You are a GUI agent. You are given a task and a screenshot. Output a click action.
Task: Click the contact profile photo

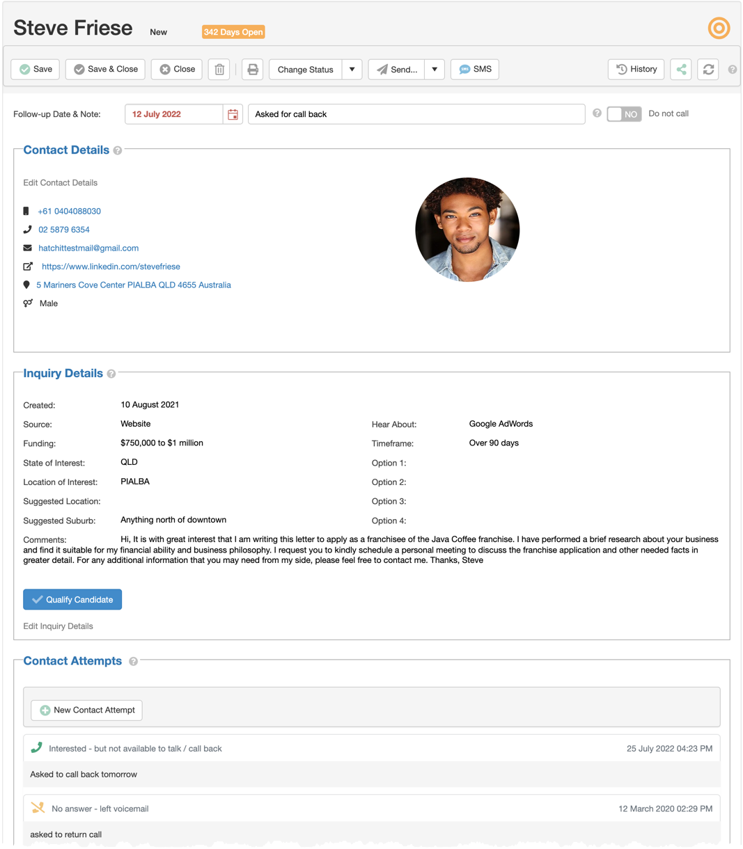pyautogui.click(x=467, y=230)
